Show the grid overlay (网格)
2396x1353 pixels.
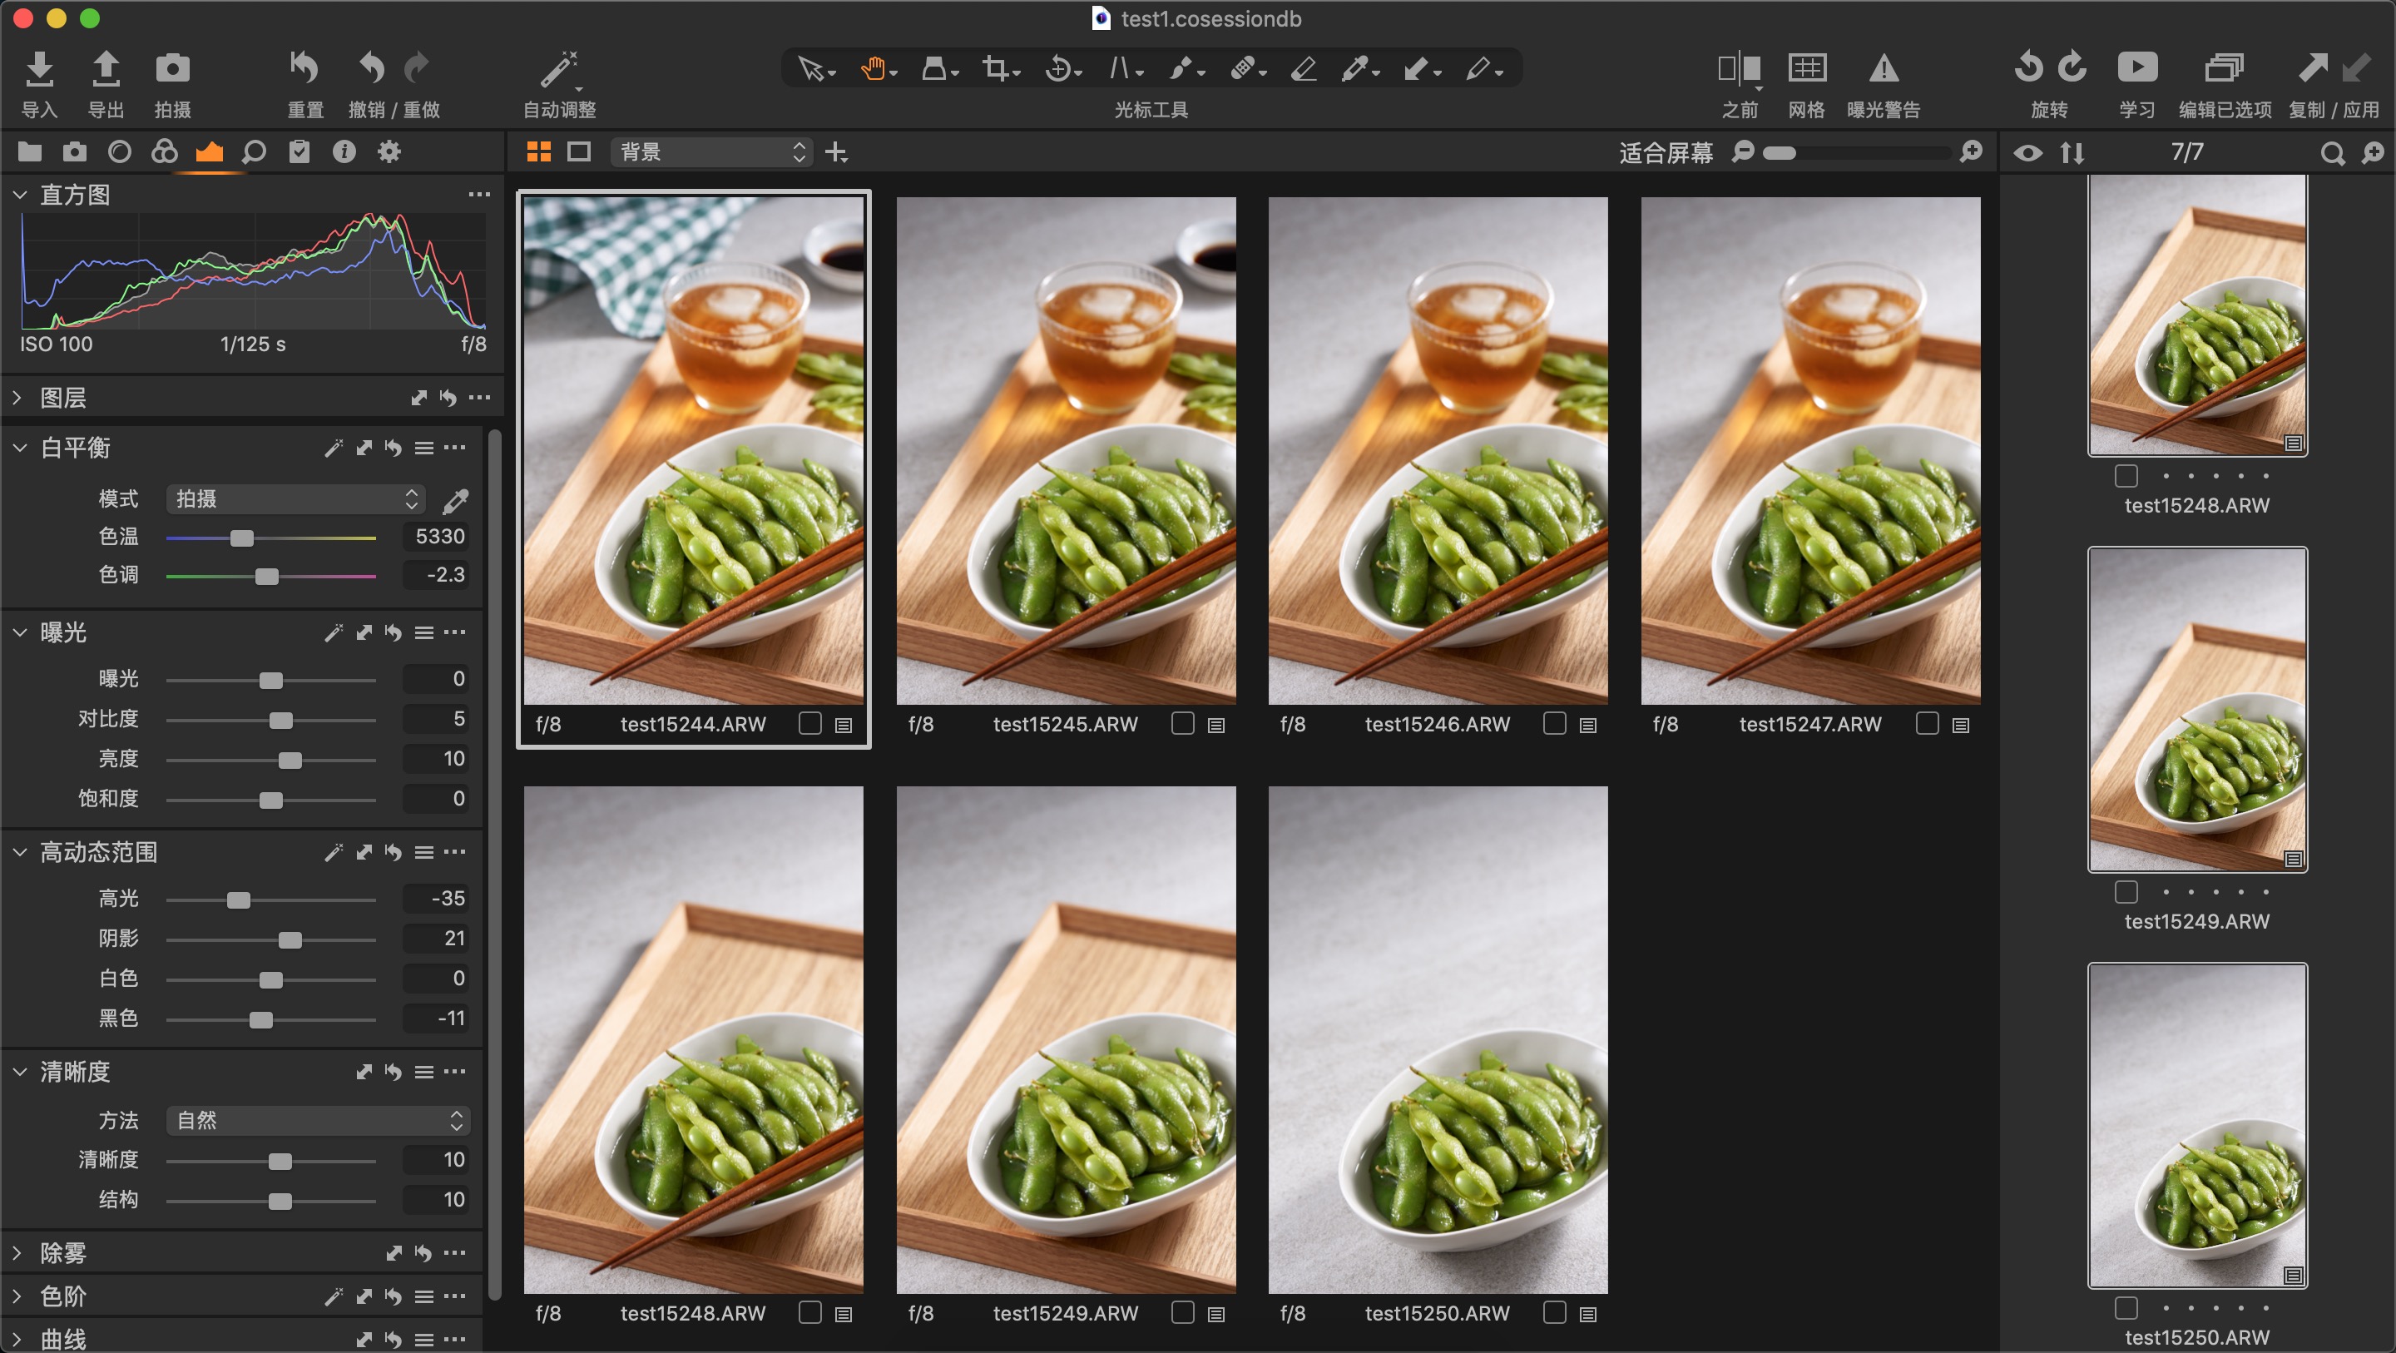[x=1806, y=69]
